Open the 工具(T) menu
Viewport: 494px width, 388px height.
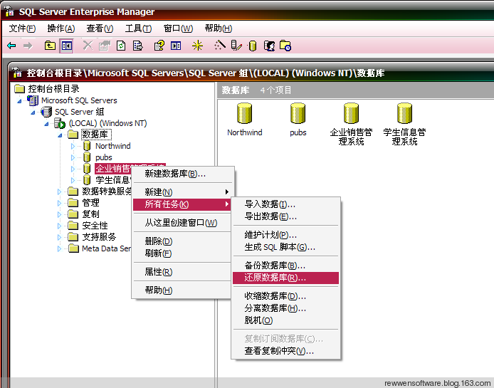pyautogui.click(x=138, y=28)
